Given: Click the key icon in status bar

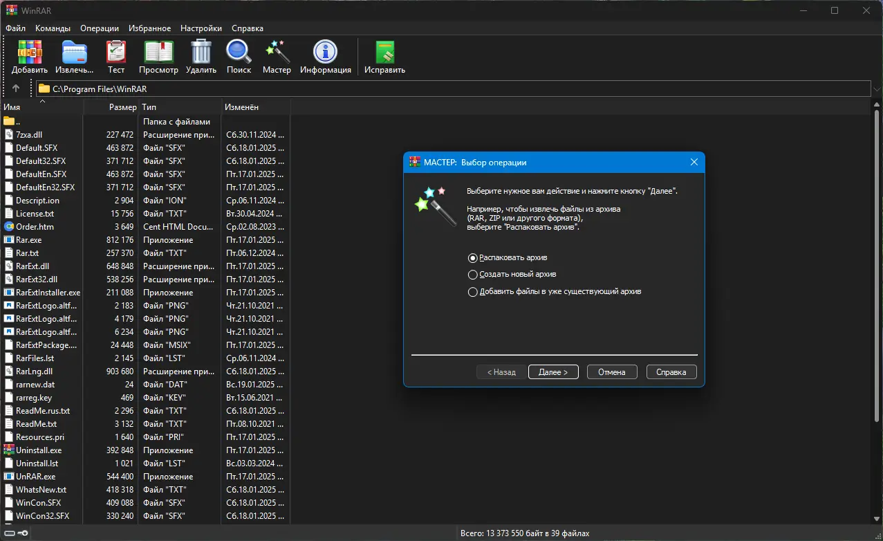Looking at the screenshot, I should (x=21, y=533).
